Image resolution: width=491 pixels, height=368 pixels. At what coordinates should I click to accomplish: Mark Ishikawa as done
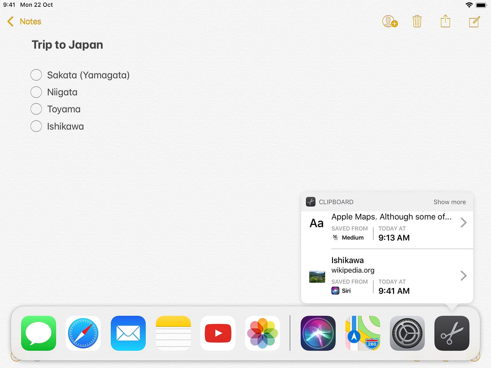click(x=36, y=126)
